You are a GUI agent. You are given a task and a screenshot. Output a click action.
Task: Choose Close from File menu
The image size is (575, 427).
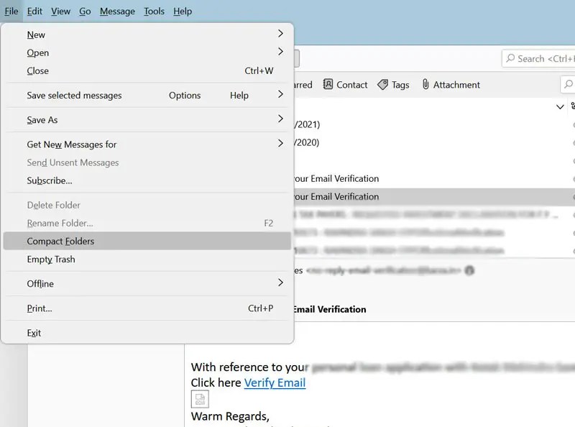(x=148, y=70)
